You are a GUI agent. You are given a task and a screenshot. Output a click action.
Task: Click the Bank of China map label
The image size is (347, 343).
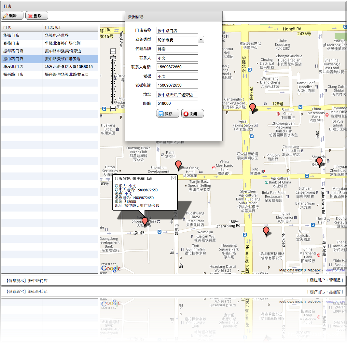point(288,114)
